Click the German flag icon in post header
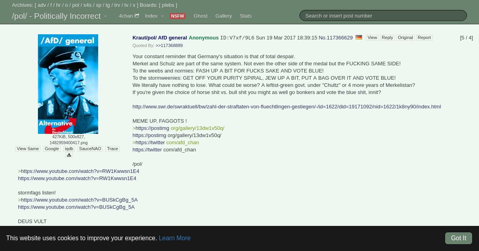This screenshot has width=479, height=251. (359, 37)
